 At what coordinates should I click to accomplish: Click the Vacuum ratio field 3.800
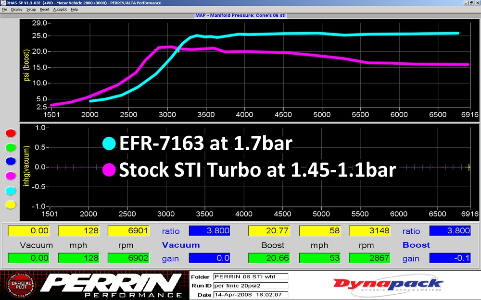tap(210, 230)
